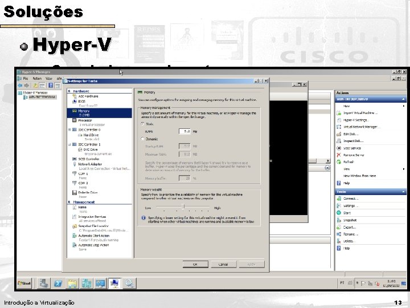Open the Action menu
Image resolution: width=410 pixels, height=308 pixels.
click(x=37, y=78)
